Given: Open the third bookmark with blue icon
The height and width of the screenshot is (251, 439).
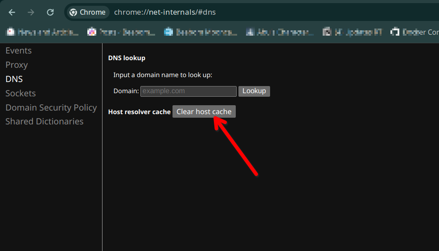Looking at the screenshot, I should (x=201, y=32).
